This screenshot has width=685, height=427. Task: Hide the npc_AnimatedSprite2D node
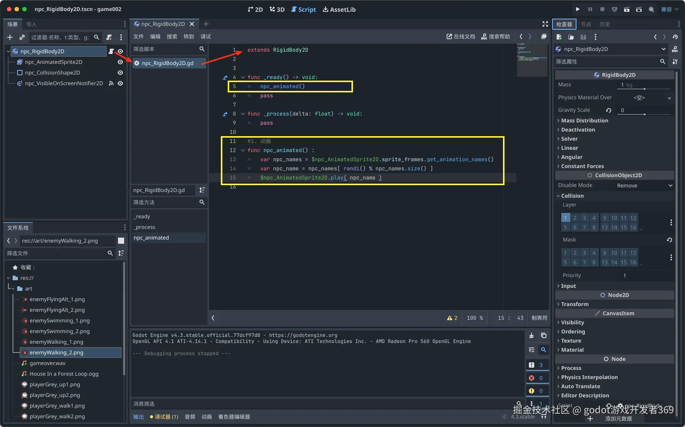(x=120, y=62)
